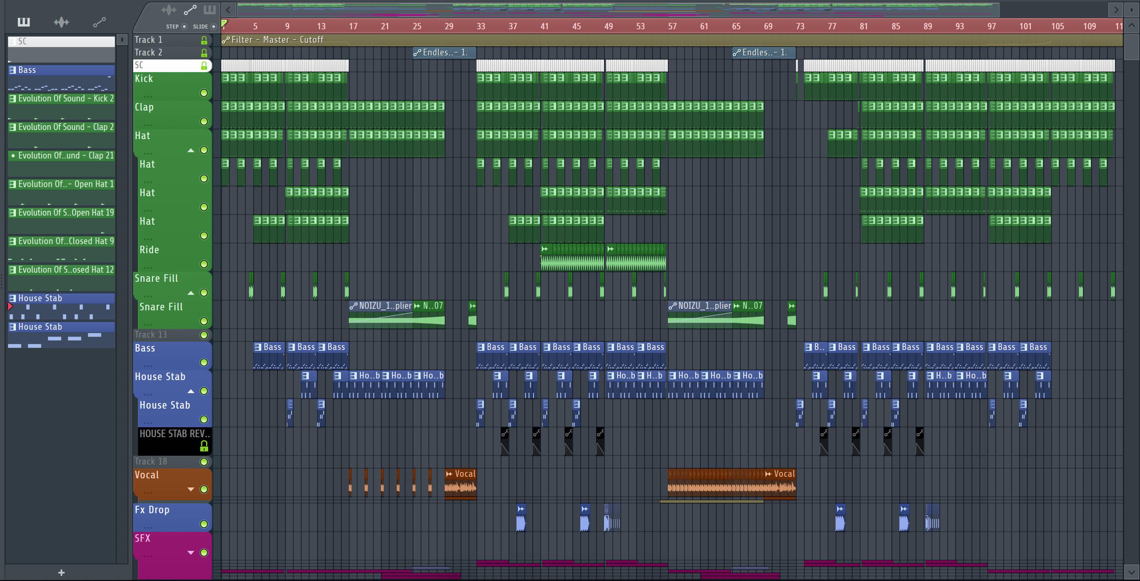This screenshot has height=581, width=1140.
Task: Select automation clip focus icon above track headers
Action: pyautogui.click(x=190, y=10)
